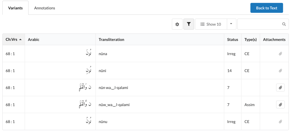
Task: Toggle the filter funnel button
Action: pos(189,24)
